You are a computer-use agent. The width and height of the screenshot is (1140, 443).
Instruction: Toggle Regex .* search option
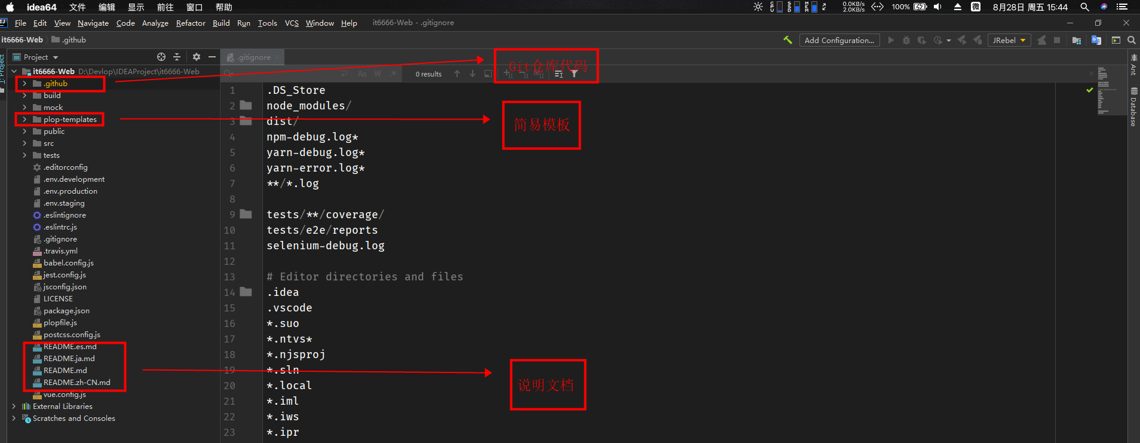point(393,74)
